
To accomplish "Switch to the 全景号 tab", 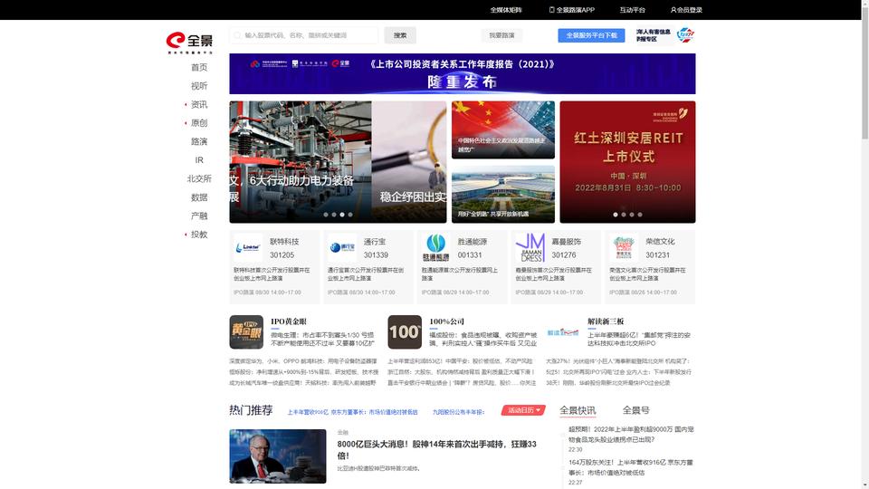I will point(635,410).
